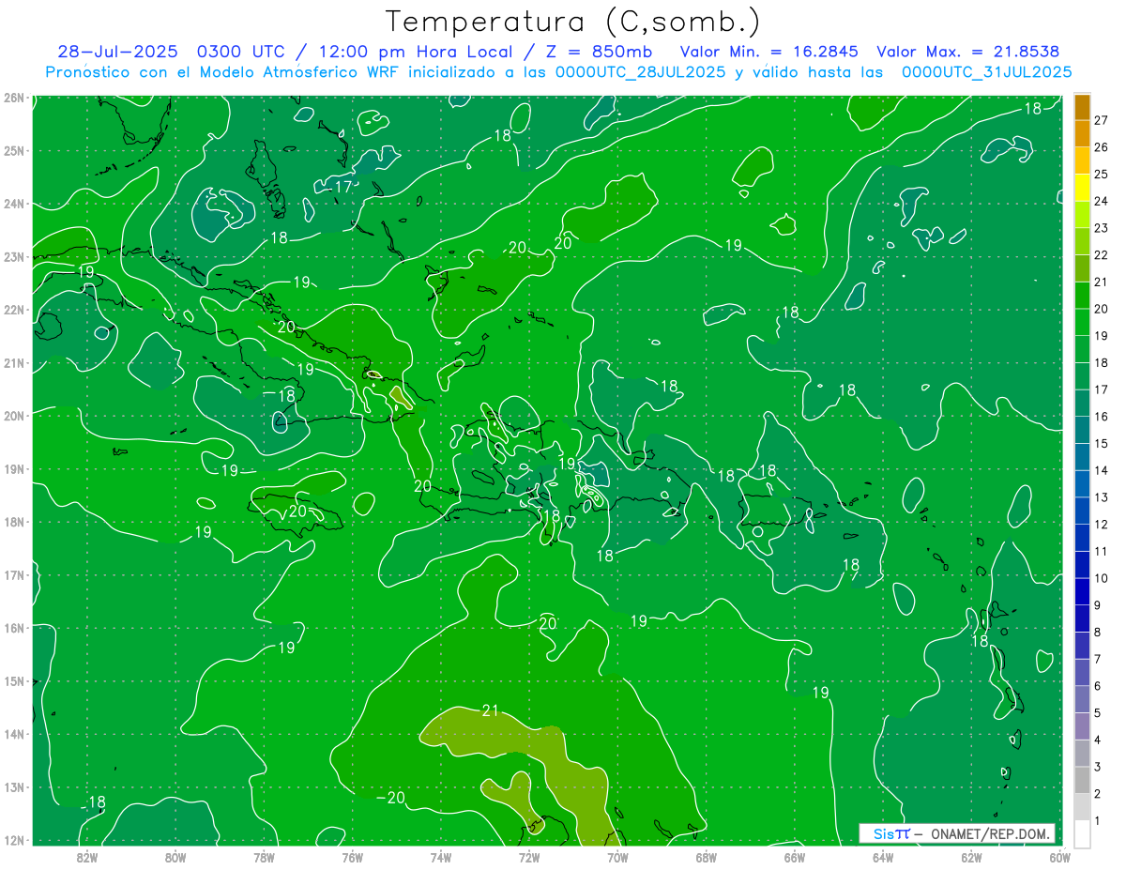Click the '22' color scale label
The image size is (1126, 870).
pos(1102,254)
